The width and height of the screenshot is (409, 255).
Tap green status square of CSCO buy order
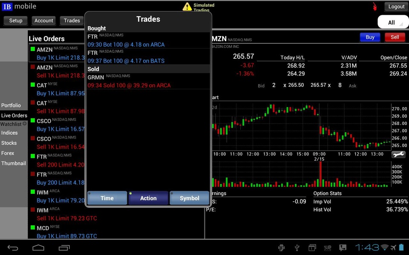point(33,120)
